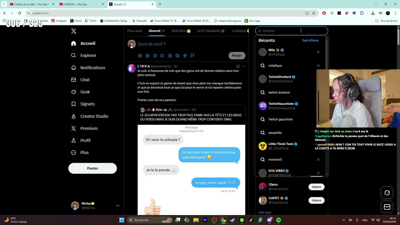
Task: Click Grok icon on LINDA's tweet
Action: pyautogui.click(x=238, y=66)
